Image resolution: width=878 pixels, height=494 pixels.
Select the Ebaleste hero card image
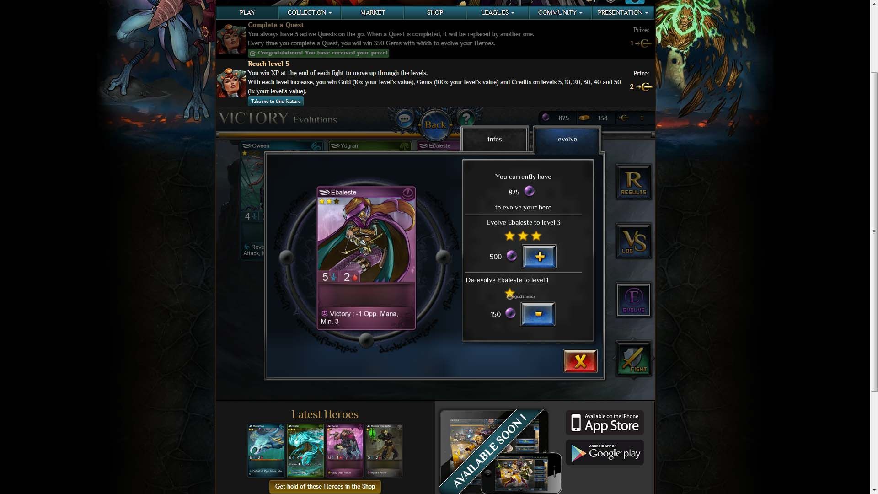click(366, 258)
